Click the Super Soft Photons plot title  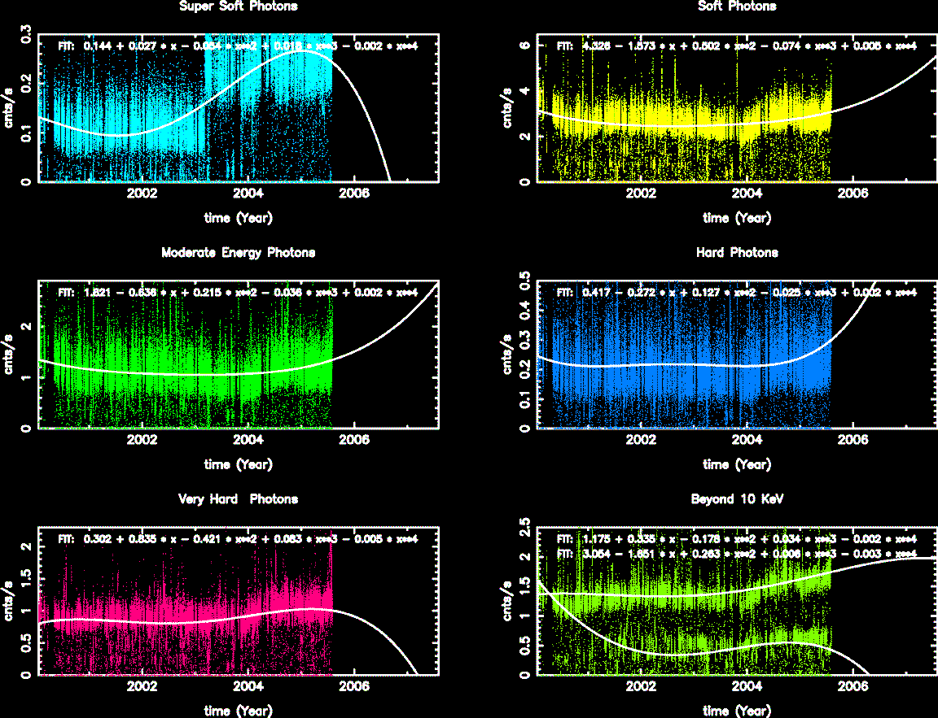[238, 7]
